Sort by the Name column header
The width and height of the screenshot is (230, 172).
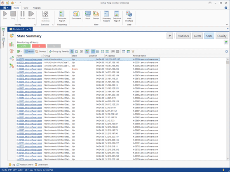click(x=30, y=56)
